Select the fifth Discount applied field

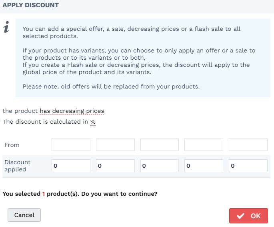pos(248,166)
